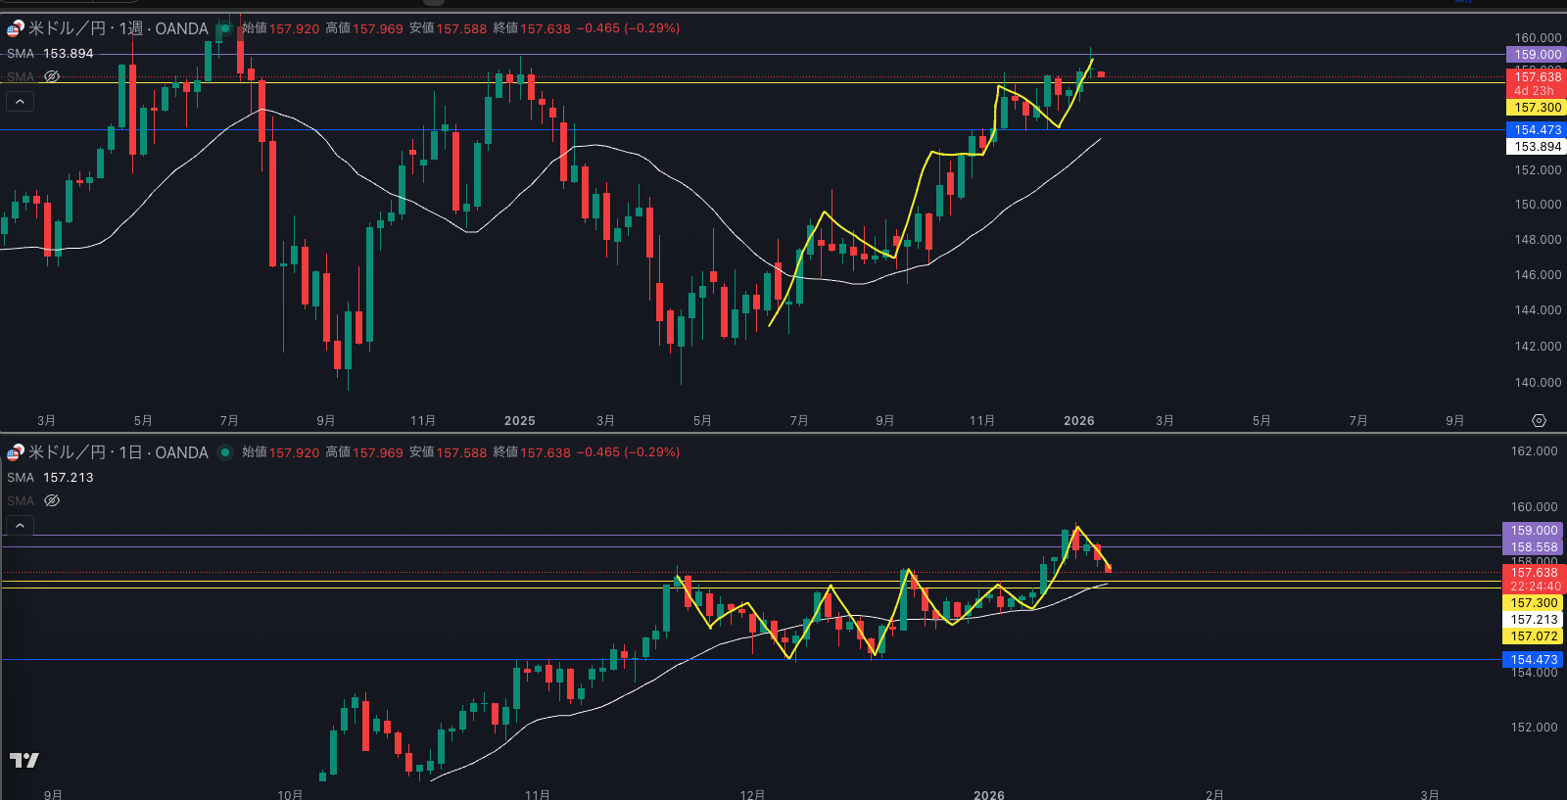Click symbol title 米ドル/円 1日 OANDA
This screenshot has height=800, width=1567.
(x=118, y=452)
